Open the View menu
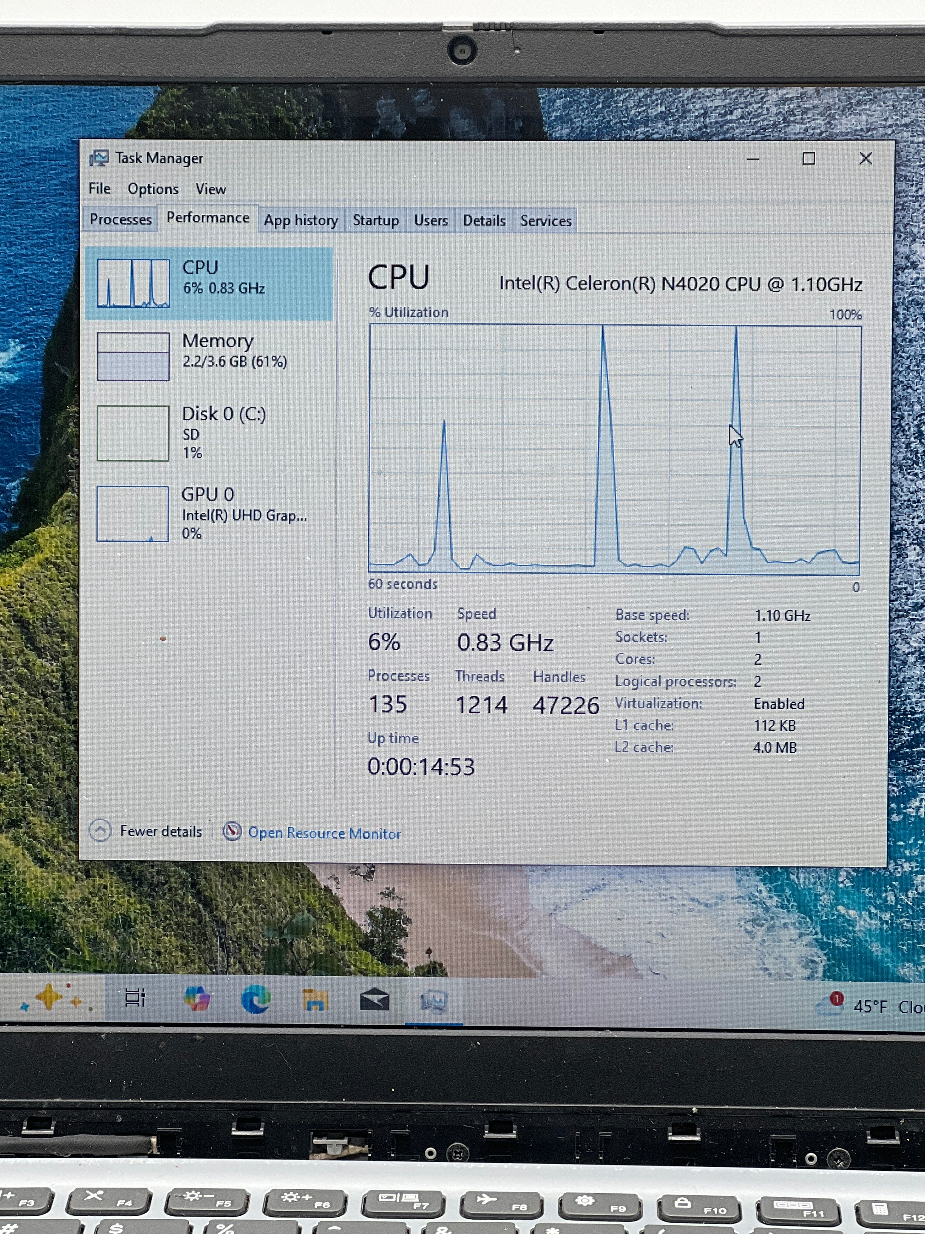 pyautogui.click(x=210, y=189)
